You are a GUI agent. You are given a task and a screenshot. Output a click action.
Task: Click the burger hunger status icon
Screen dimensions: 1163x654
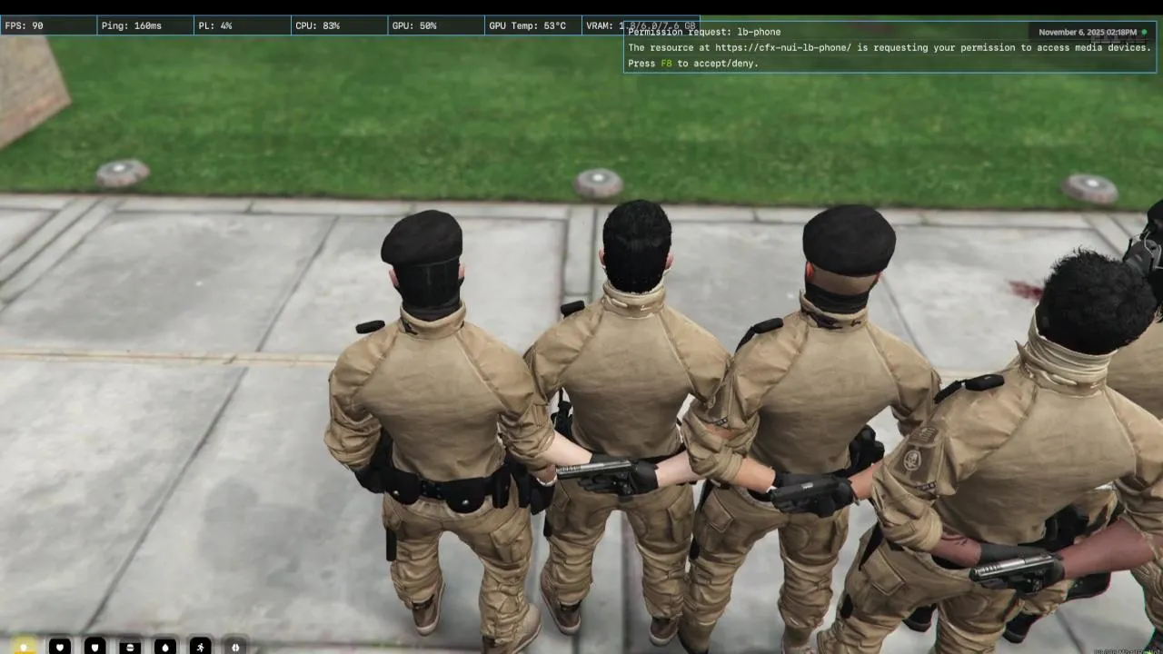point(130,647)
